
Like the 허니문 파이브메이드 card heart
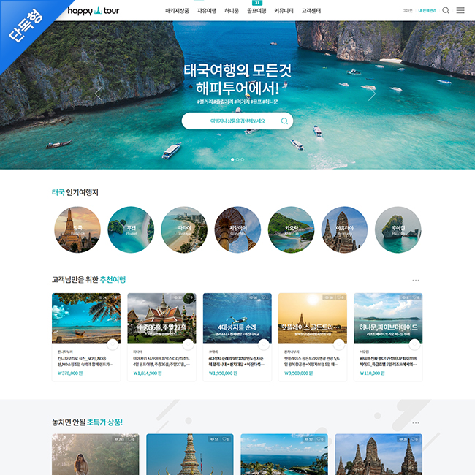[414, 344]
